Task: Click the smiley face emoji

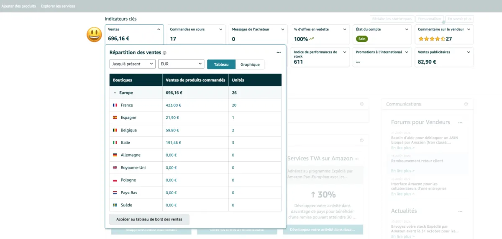Action: click(x=94, y=34)
